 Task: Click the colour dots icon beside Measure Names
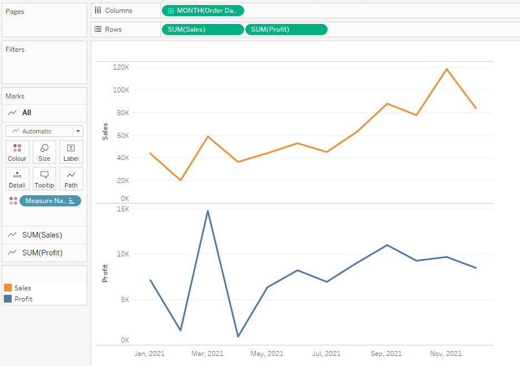tap(13, 201)
